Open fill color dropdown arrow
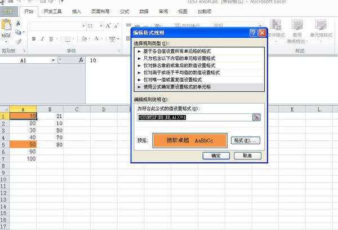Screen dimensions: 338x230 (89, 39)
